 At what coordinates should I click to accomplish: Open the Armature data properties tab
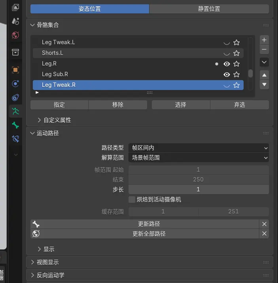point(15,111)
